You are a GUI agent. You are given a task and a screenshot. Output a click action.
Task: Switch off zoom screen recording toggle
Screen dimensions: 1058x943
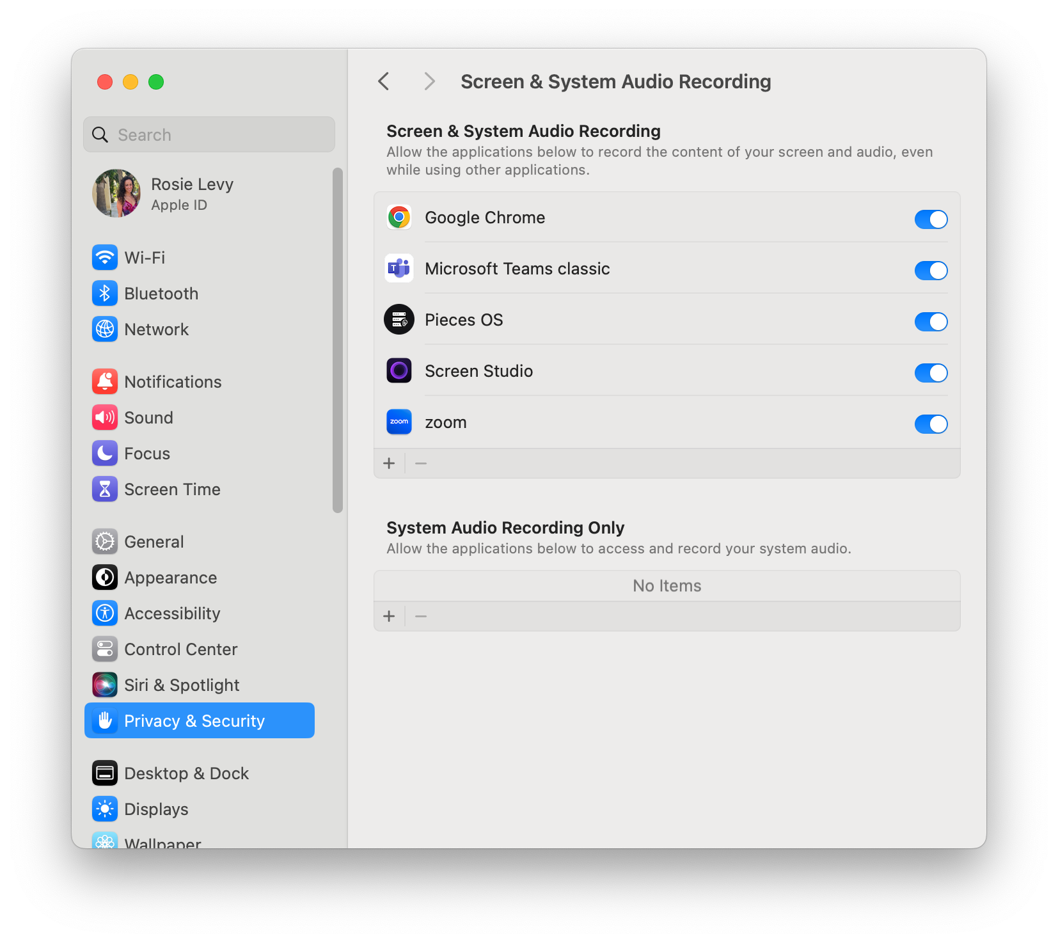point(931,424)
